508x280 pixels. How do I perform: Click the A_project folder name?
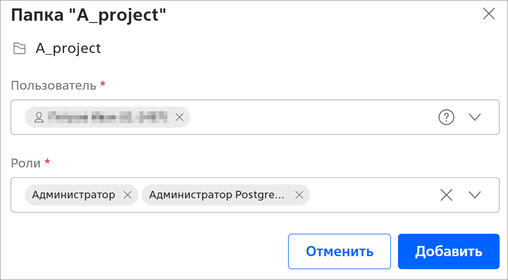pos(68,49)
